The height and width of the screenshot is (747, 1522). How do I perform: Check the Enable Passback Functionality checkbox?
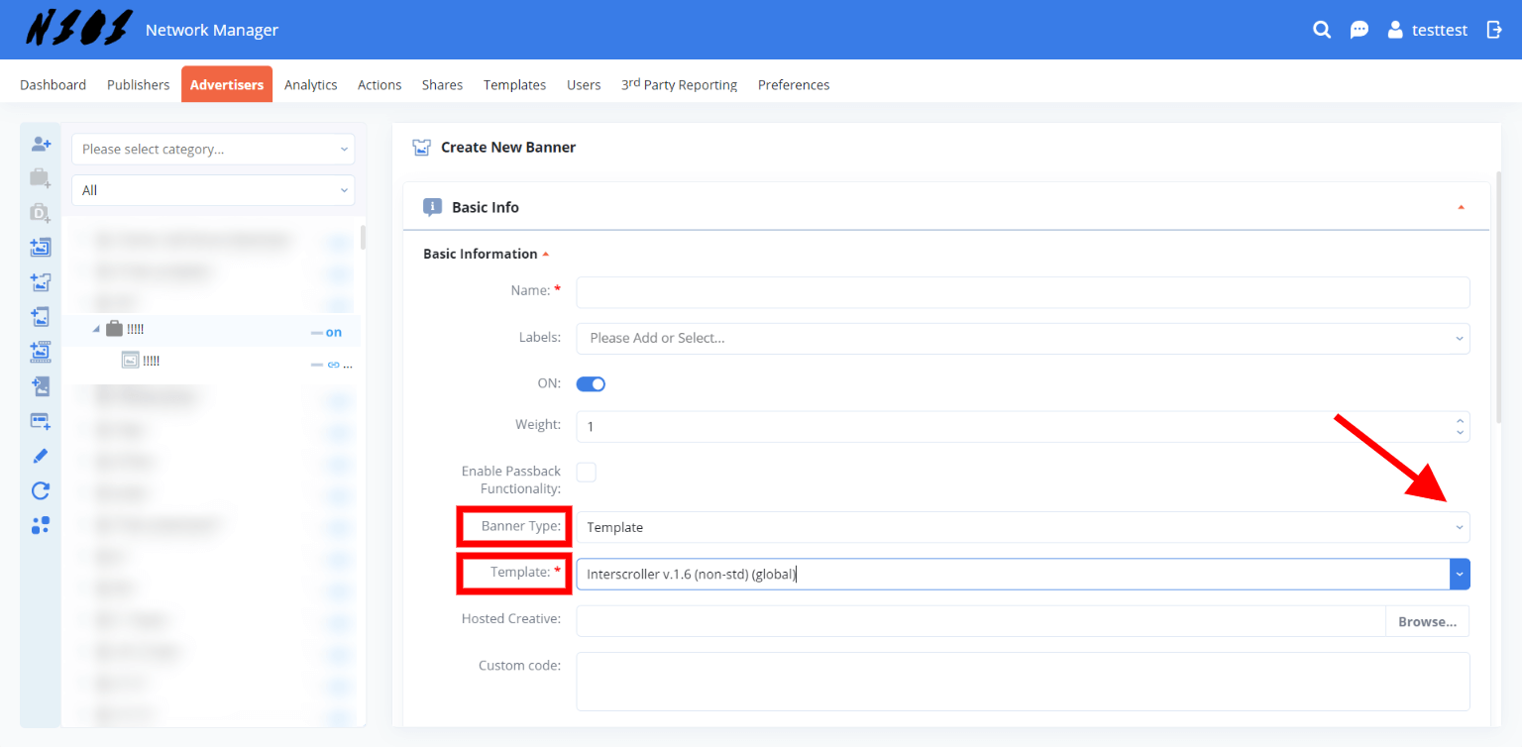pos(587,473)
